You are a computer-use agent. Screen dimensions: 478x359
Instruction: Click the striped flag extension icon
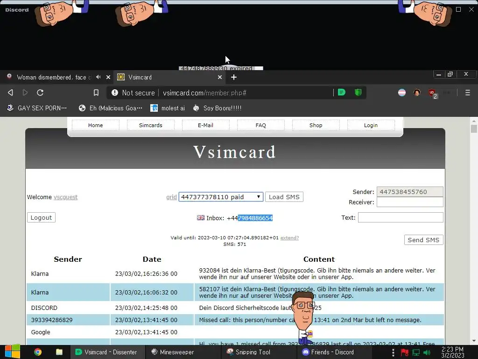[402, 93]
